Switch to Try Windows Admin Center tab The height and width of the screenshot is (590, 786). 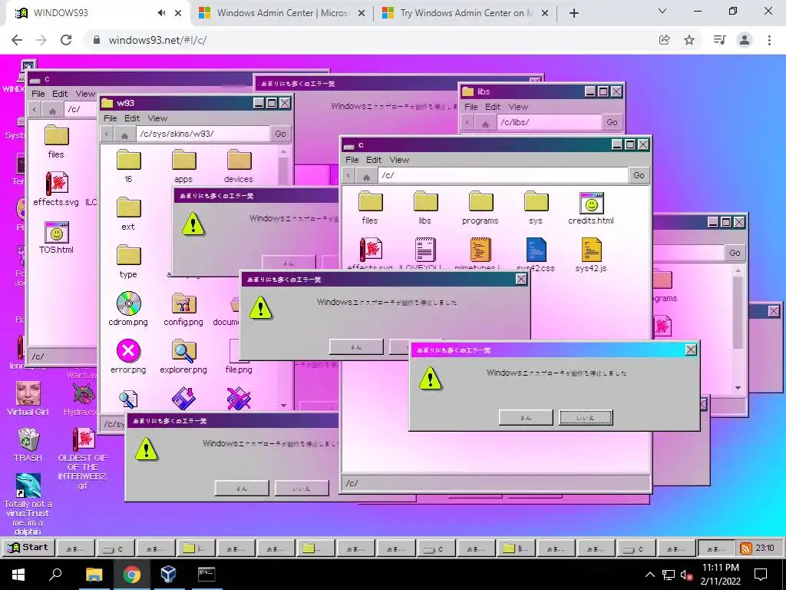(x=465, y=13)
